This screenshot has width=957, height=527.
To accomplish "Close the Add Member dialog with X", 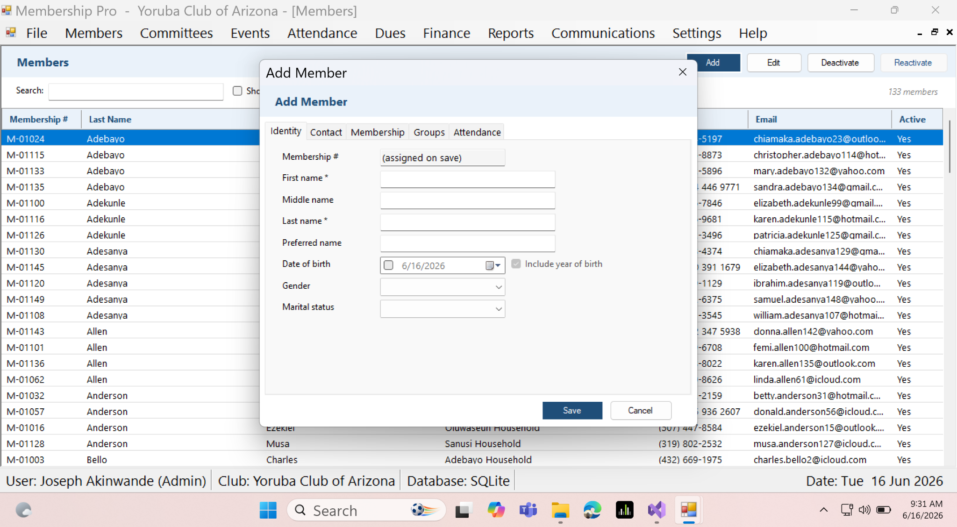I will tap(683, 72).
